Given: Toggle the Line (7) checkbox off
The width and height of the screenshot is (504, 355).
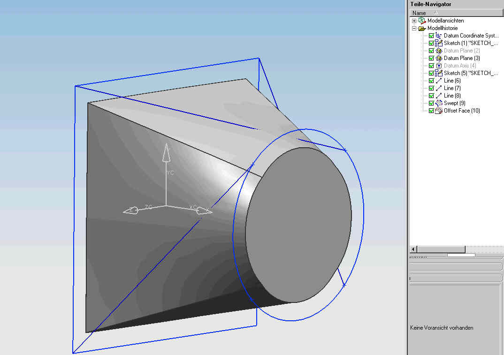Looking at the screenshot, I should (431, 88).
